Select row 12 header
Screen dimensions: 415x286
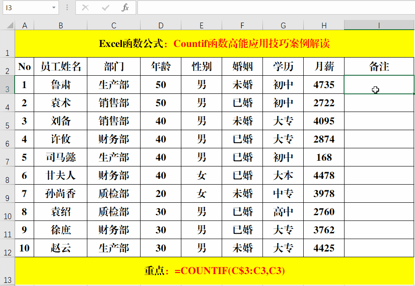[x=8, y=248]
